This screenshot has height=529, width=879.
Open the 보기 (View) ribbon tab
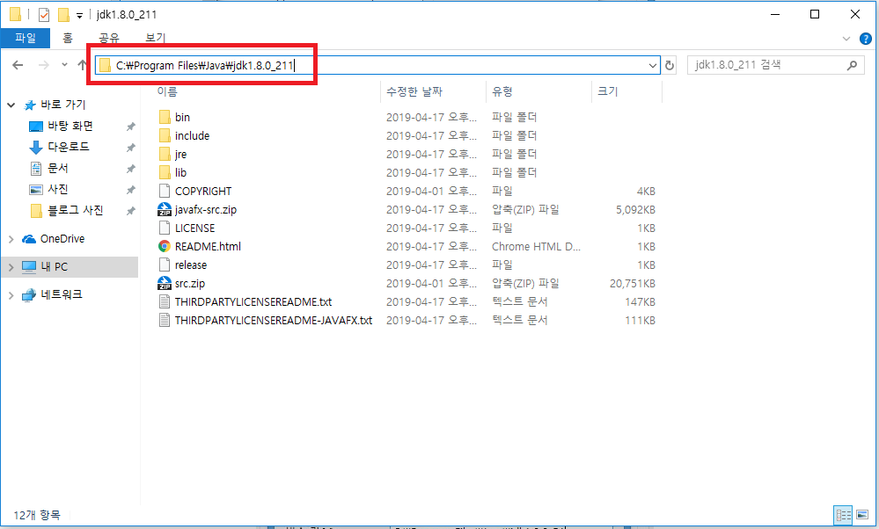point(155,38)
